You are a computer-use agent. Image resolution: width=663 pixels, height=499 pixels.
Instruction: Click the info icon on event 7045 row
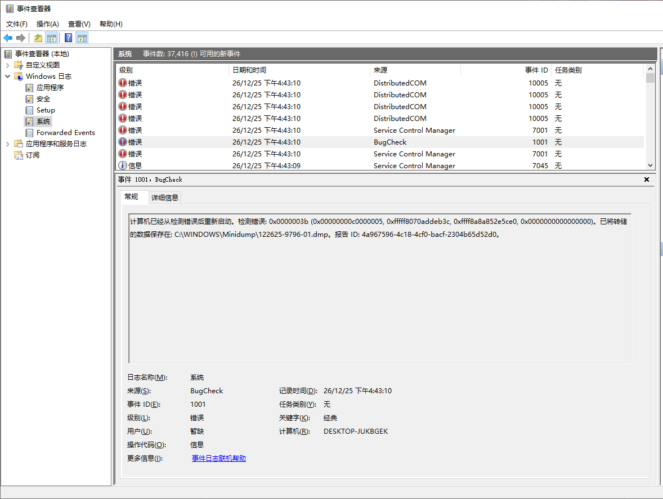(x=123, y=165)
